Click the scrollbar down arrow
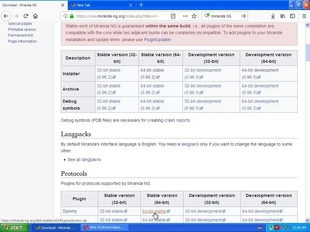Screen dimensions: 310x232 click(x=307, y=220)
